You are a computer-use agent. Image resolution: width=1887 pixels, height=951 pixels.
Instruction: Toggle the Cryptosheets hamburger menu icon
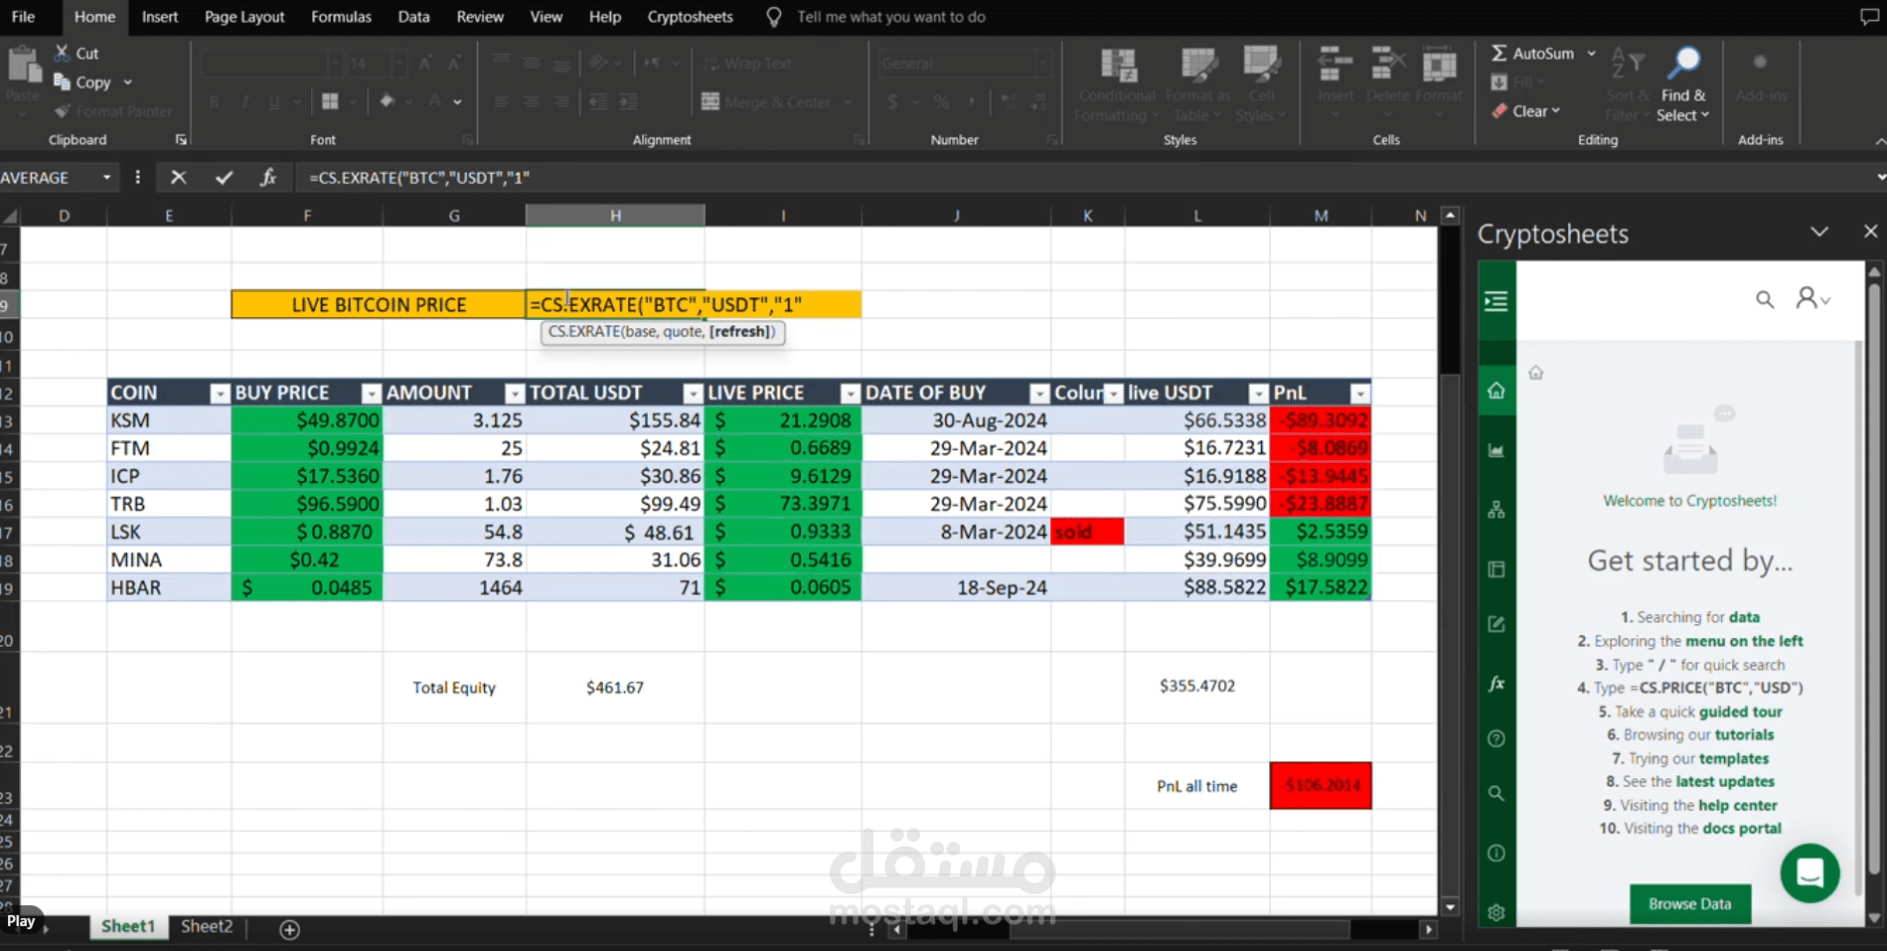(1496, 301)
